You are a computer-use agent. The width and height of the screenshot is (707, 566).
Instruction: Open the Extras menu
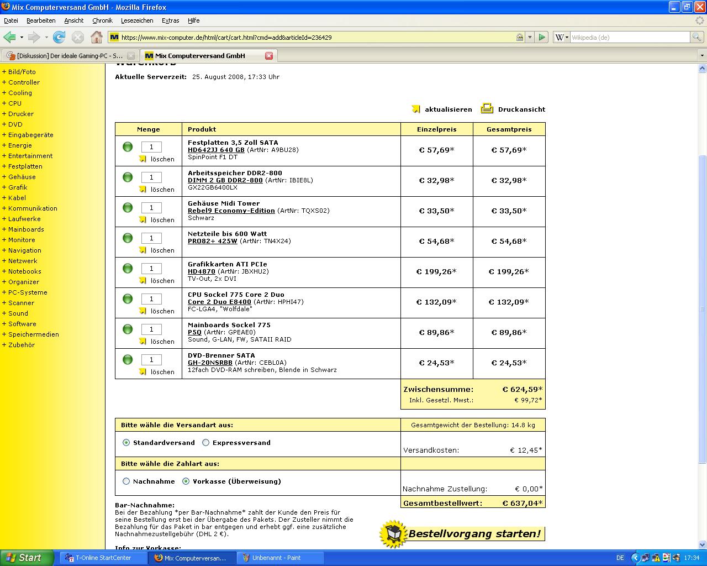point(170,20)
